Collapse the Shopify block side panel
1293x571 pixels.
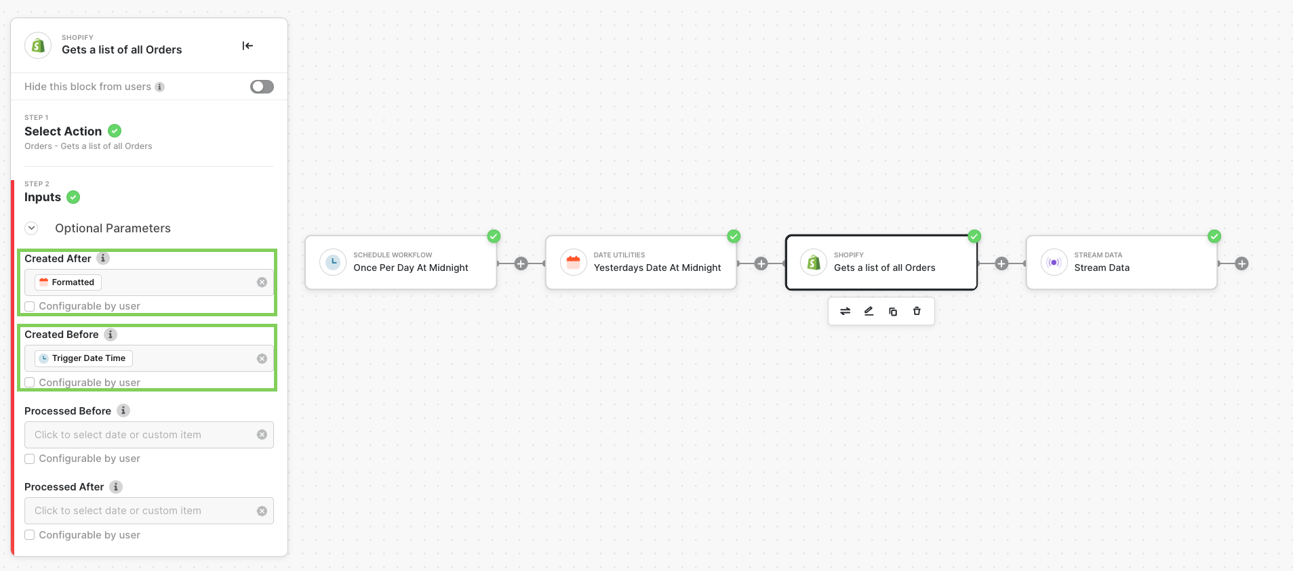pos(247,46)
